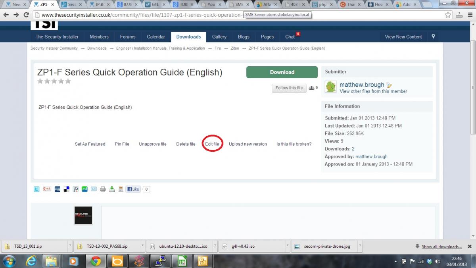Share this file via Digg icon
The width and height of the screenshot is (476, 268).
tap(57, 189)
